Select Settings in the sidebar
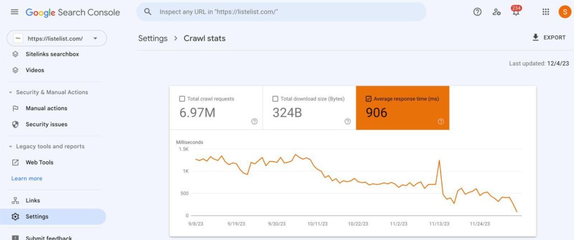 53,217
